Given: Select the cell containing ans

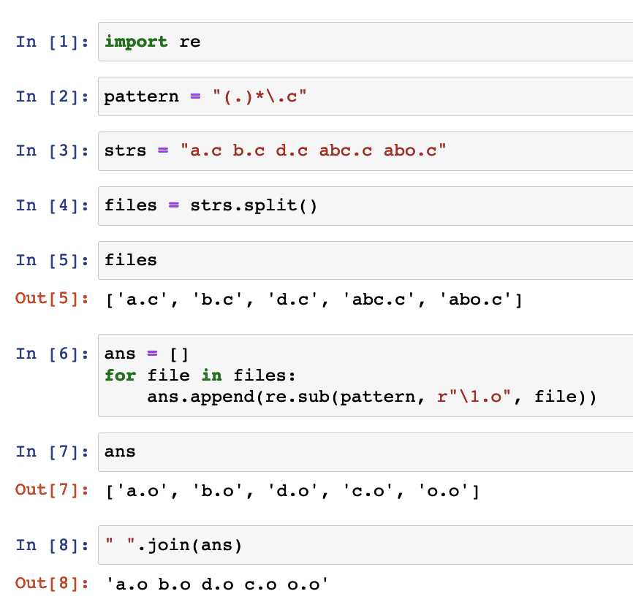Looking at the screenshot, I should point(365,451).
